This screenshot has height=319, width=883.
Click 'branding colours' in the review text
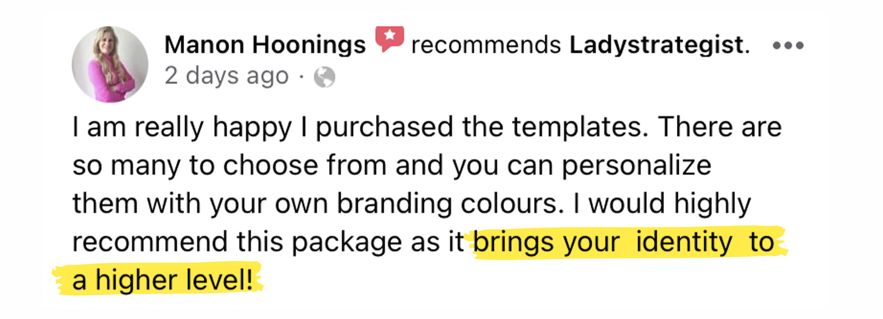pyautogui.click(x=450, y=203)
